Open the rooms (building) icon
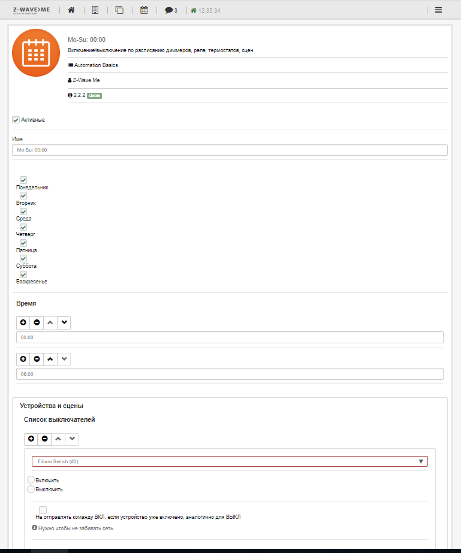The width and height of the screenshot is (461, 553). point(95,10)
